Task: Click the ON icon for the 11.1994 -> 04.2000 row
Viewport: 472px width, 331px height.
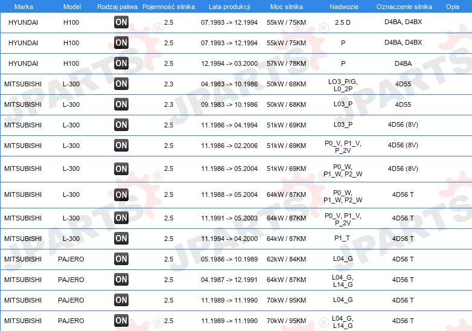Action: click(x=121, y=238)
